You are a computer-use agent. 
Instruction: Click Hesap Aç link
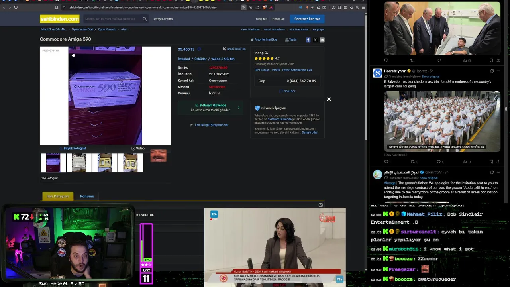click(x=279, y=19)
